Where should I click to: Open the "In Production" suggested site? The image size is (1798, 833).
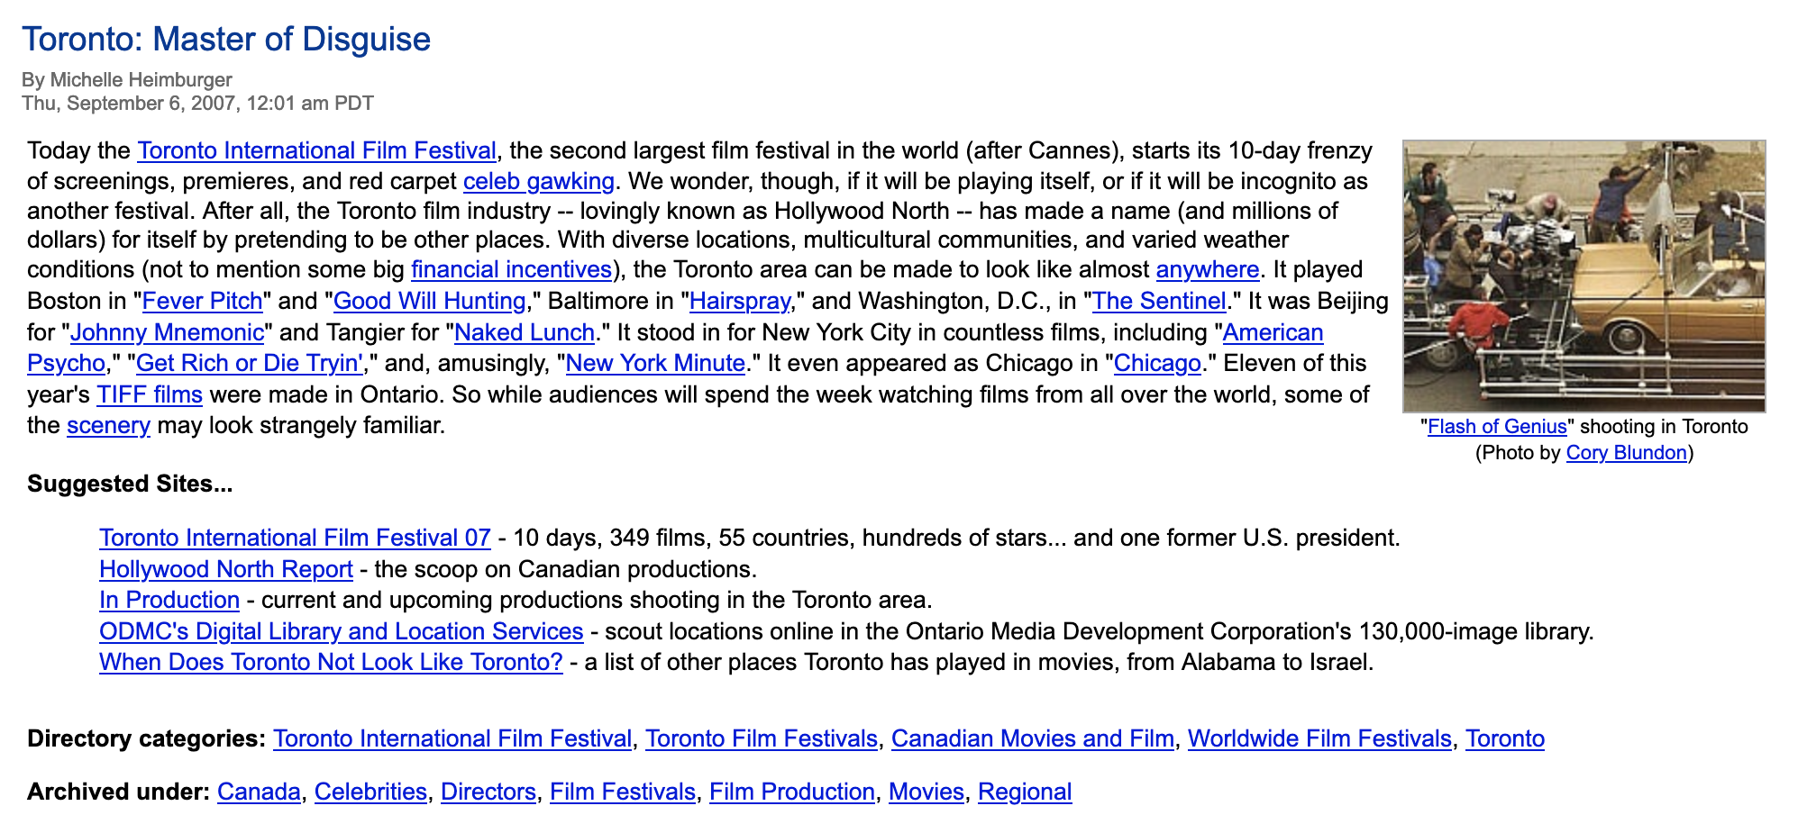169,600
